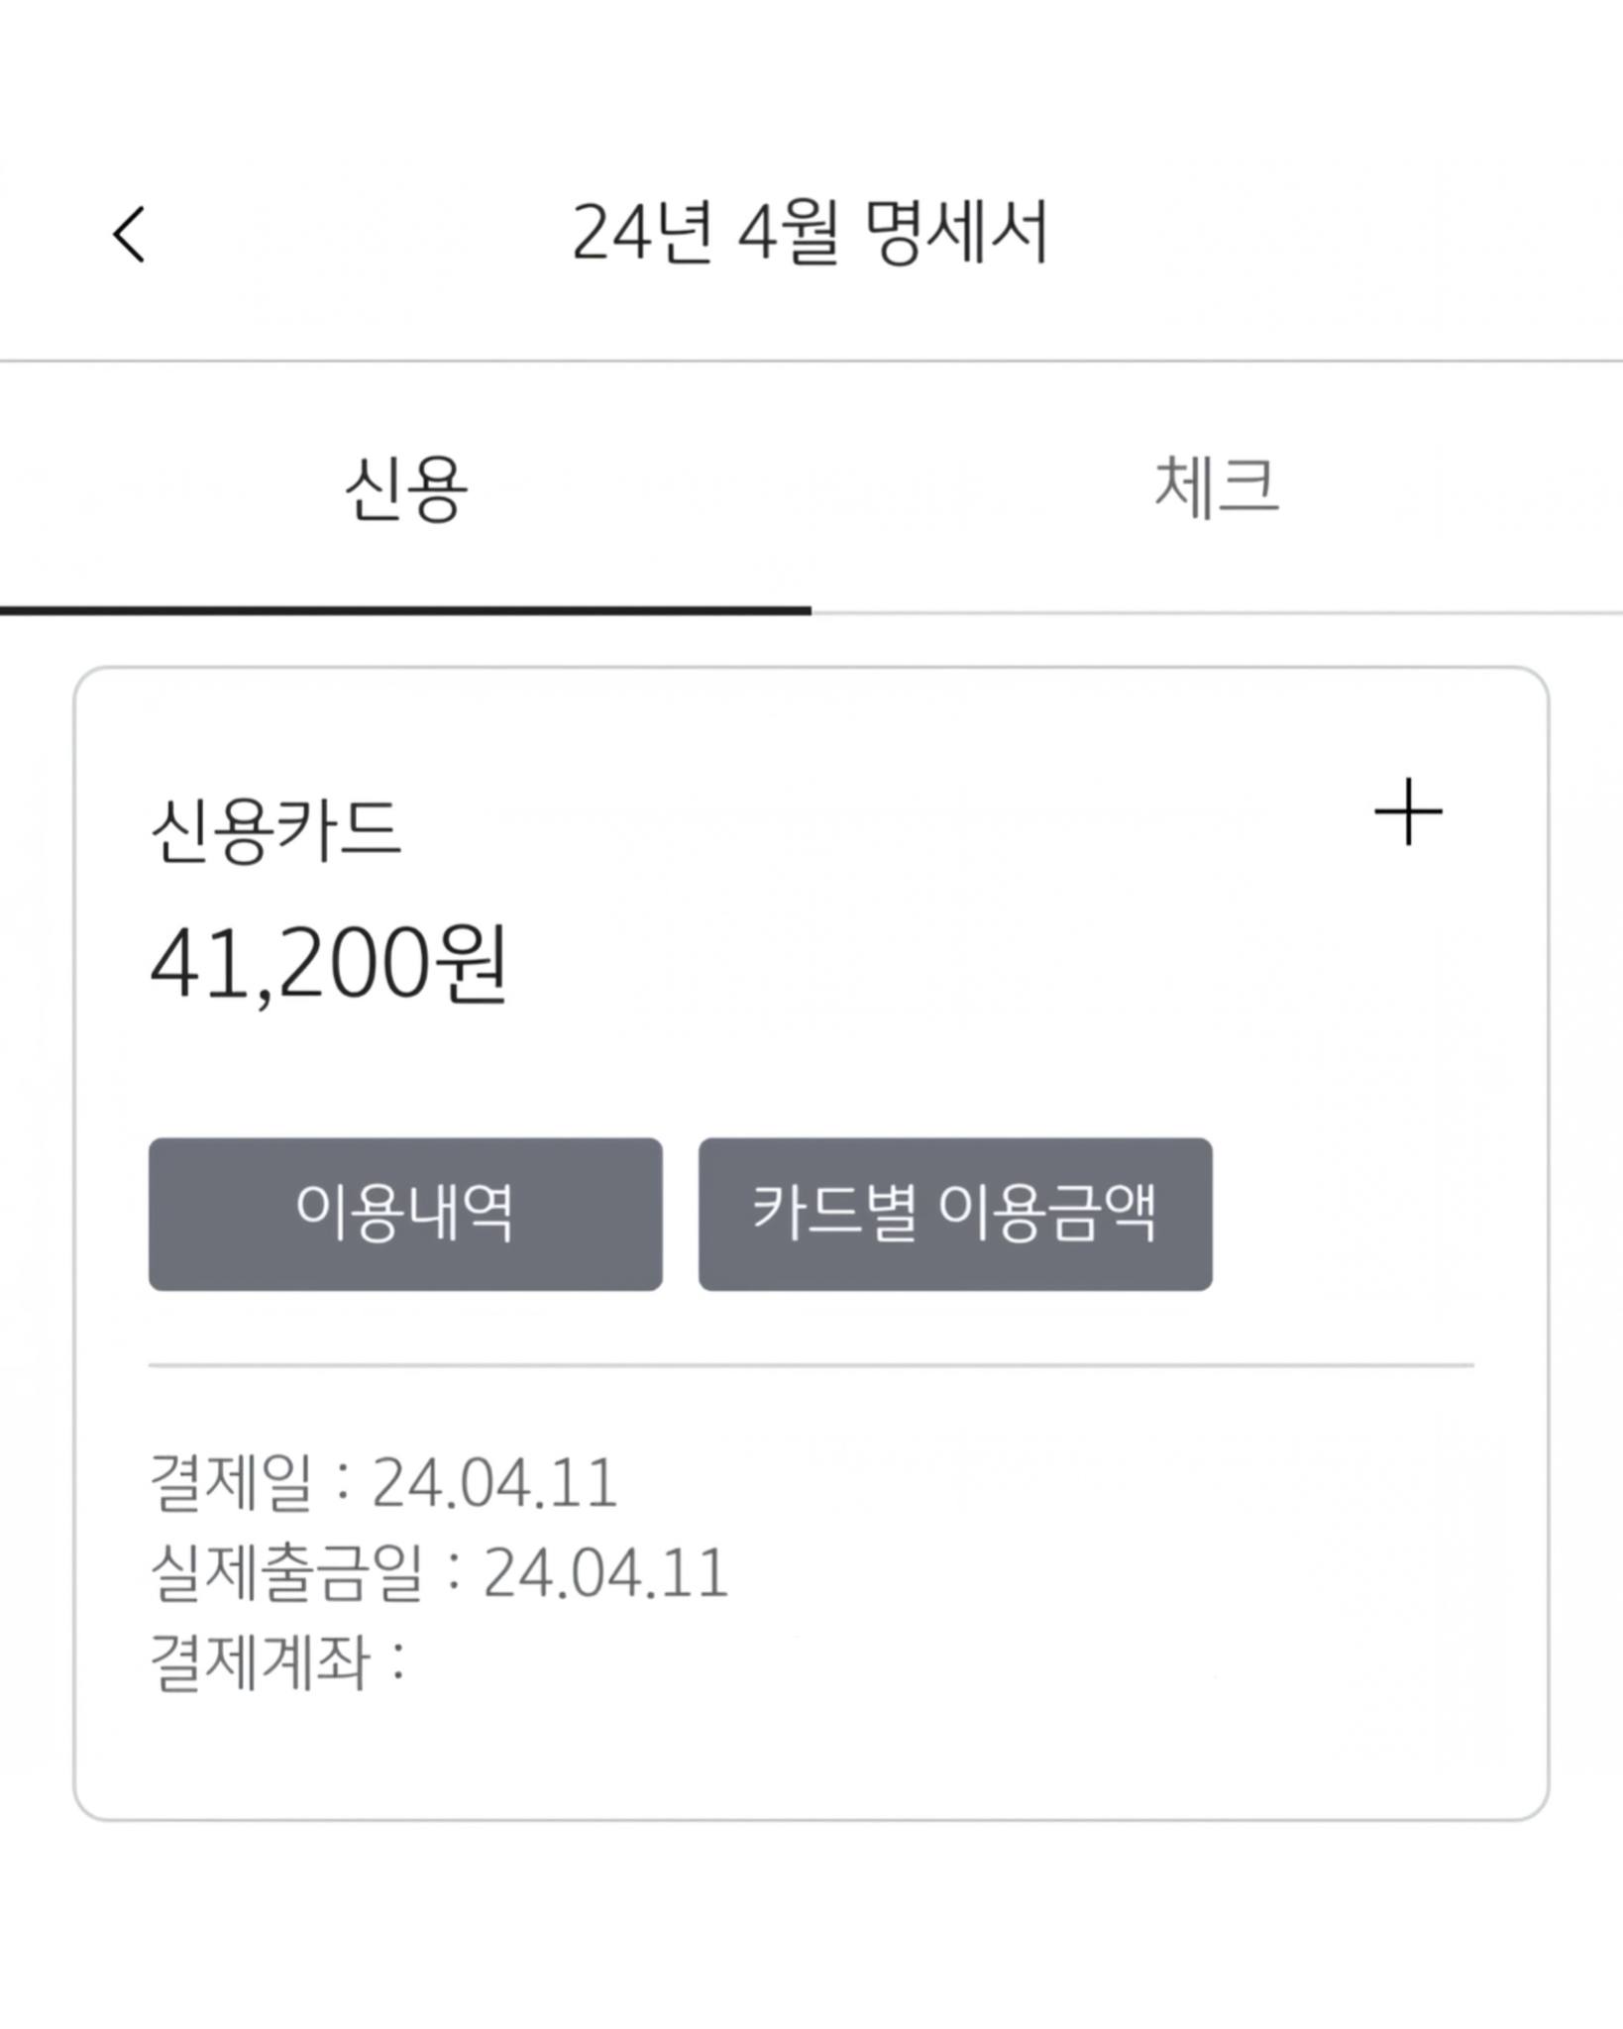Click the divider line below the buttons
The image size is (1623, 2029).
click(811, 1365)
